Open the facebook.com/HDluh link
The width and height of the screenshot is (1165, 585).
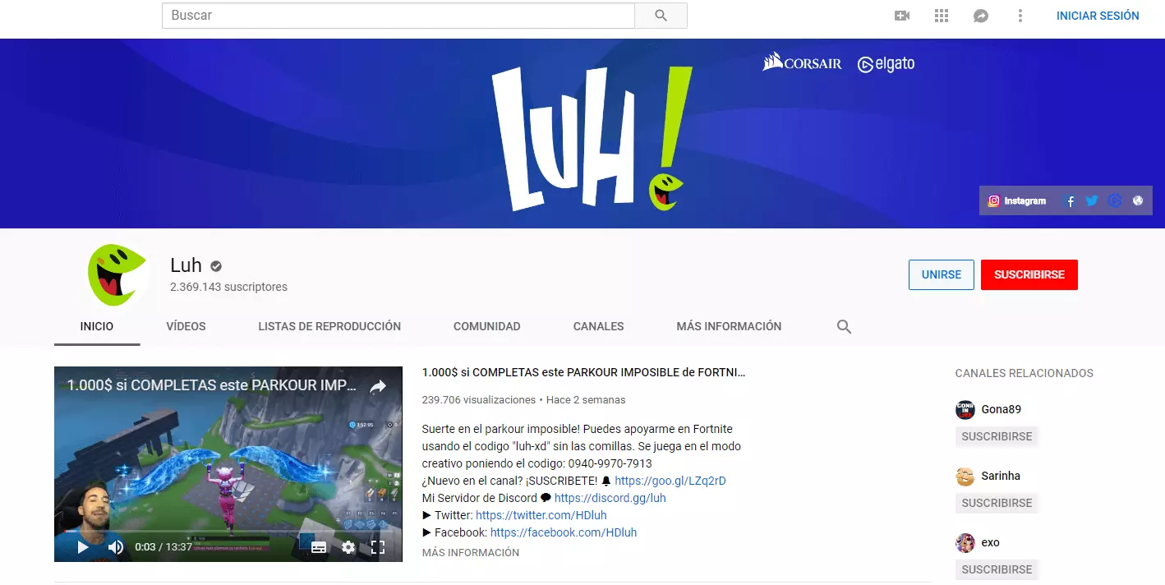coord(564,532)
